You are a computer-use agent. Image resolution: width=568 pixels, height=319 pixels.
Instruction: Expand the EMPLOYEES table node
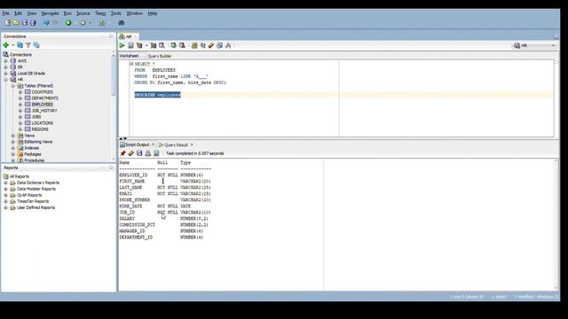(20, 105)
